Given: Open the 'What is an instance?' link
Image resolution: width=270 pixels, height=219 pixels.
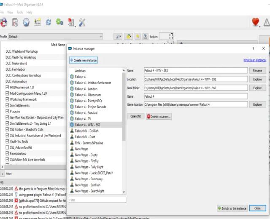Looking at the screenshot, I should point(255,60).
